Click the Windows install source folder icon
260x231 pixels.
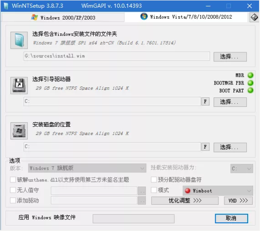19,40
